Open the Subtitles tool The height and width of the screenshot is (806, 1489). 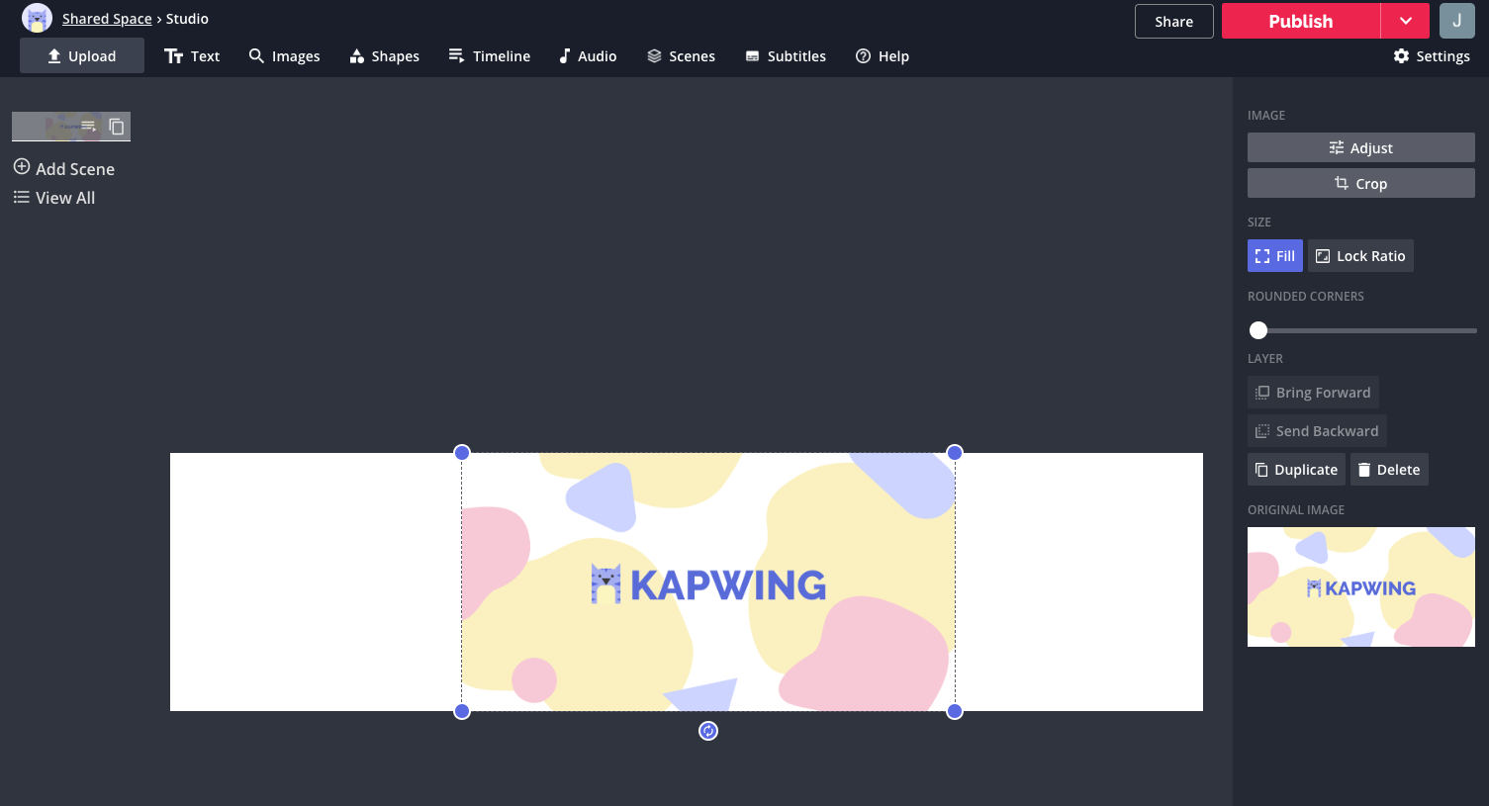pyautogui.click(x=786, y=55)
